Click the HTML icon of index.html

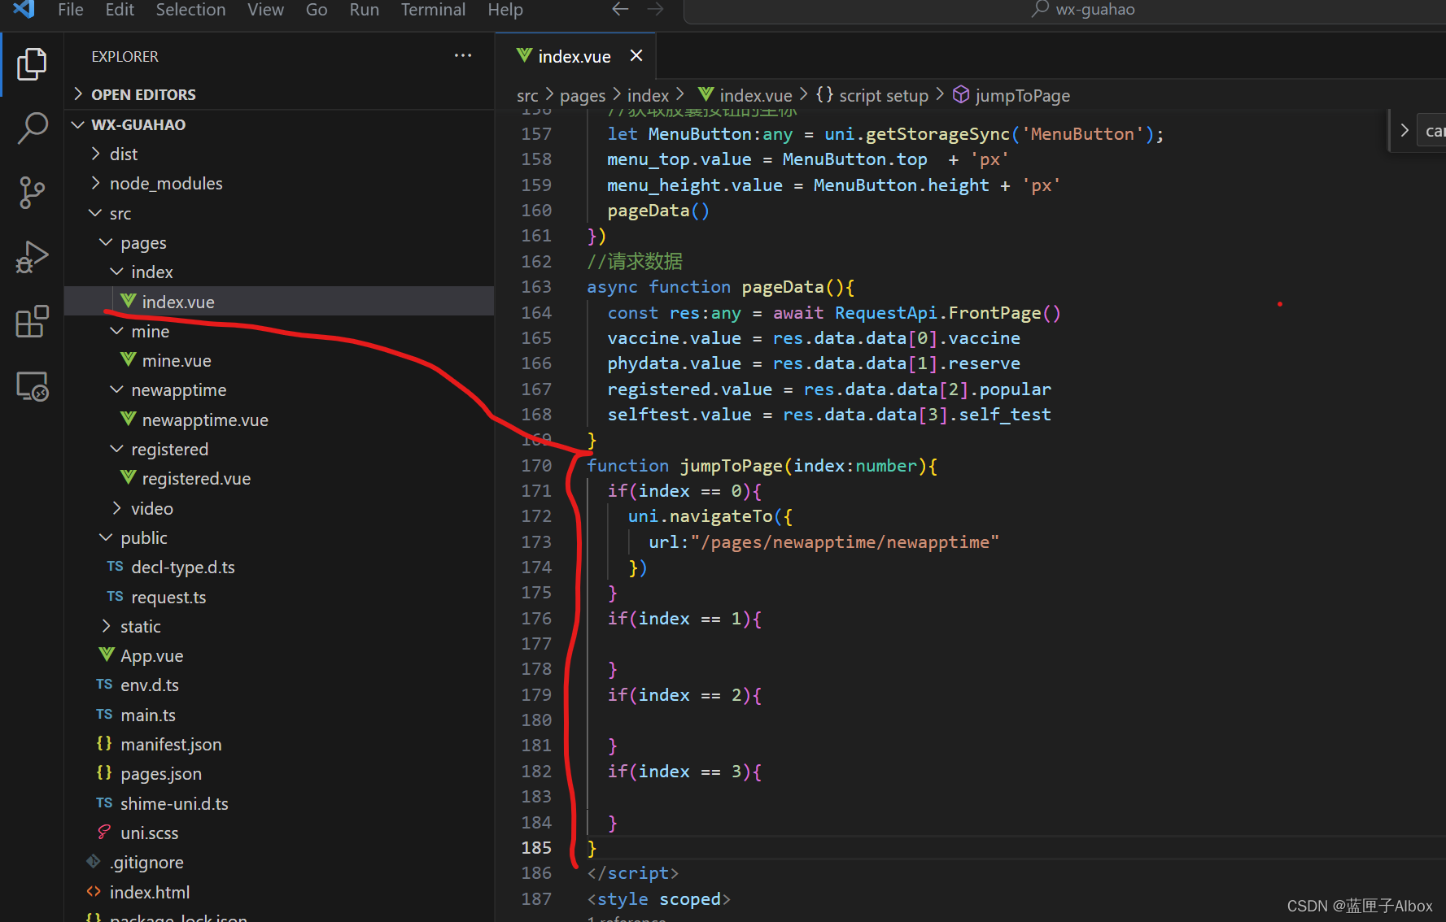[94, 891]
